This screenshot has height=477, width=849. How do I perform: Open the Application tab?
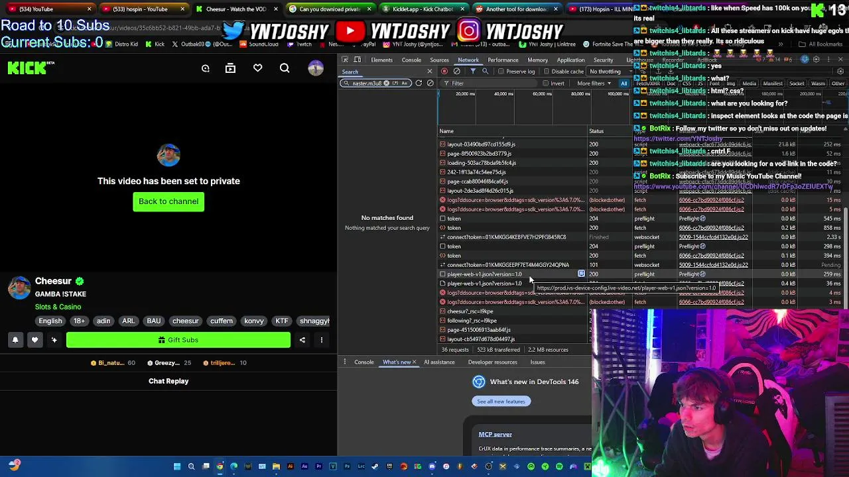click(570, 60)
